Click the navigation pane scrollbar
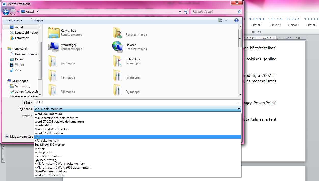This screenshot has height=181, width=319. [x=40, y=61]
